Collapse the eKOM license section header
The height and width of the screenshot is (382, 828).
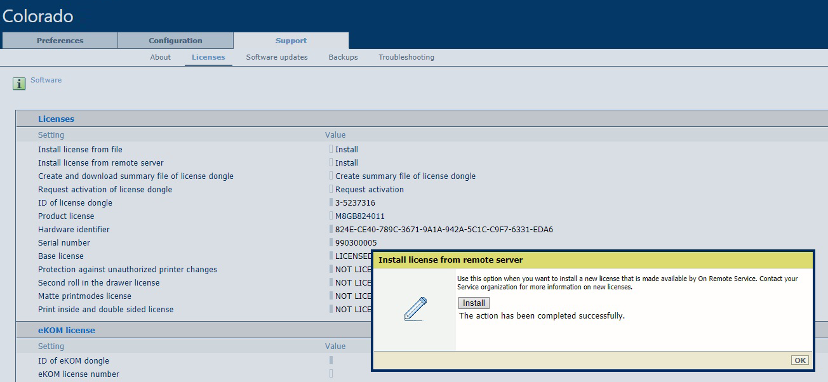pos(67,331)
